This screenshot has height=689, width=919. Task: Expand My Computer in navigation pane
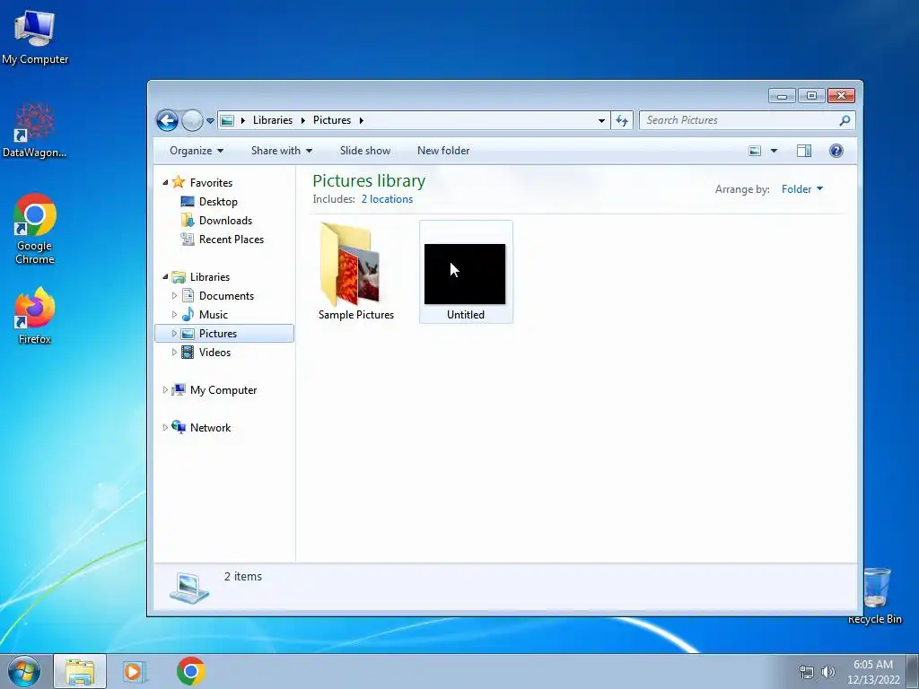pyautogui.click(x=165, y=389)
